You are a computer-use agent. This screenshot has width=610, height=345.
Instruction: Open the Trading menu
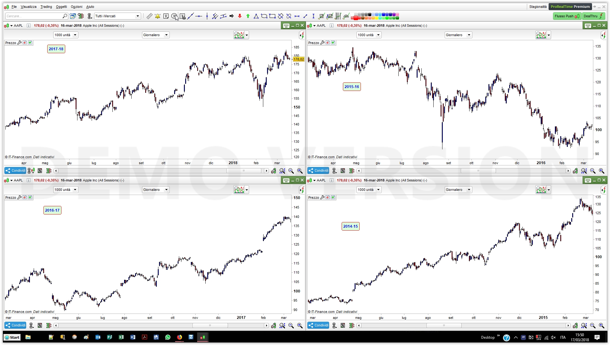tap(46, 7)
